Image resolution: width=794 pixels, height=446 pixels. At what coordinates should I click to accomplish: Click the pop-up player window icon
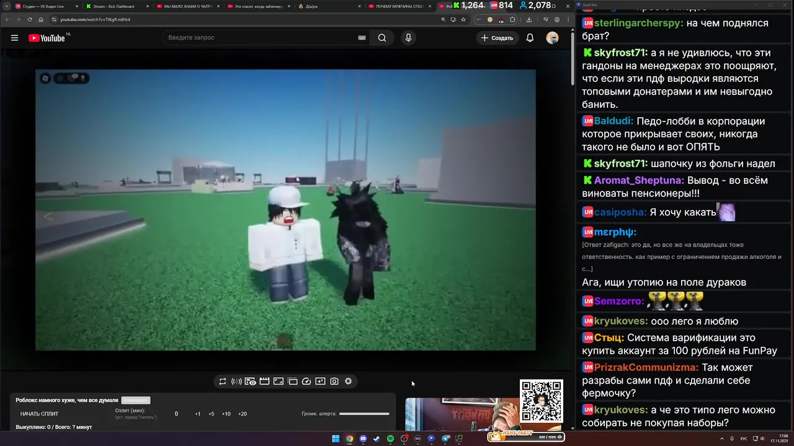point(293,382)
